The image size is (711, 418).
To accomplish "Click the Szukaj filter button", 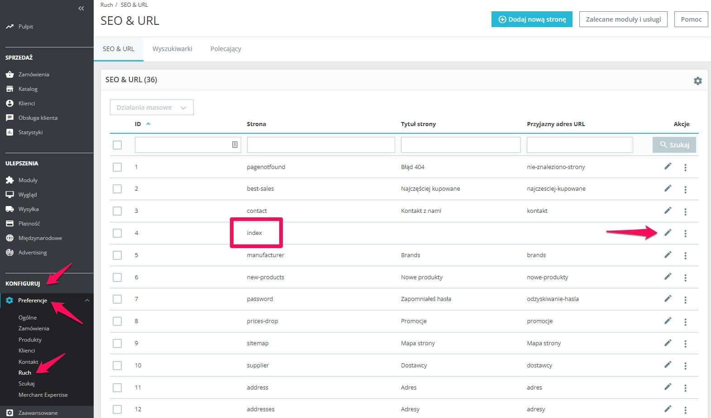I will tap(674, 145).
